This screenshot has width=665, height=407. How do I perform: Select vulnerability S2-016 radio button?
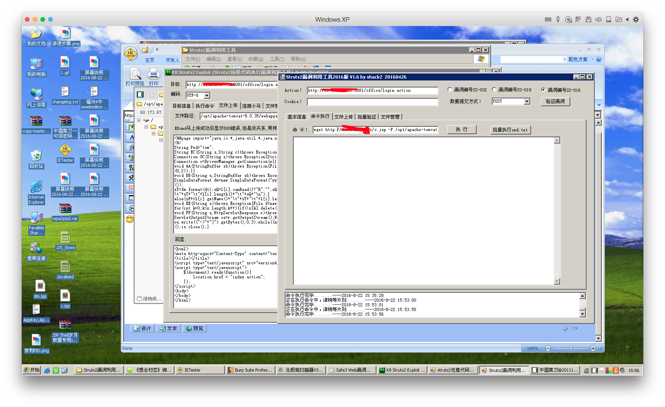[x=543, y=90]
